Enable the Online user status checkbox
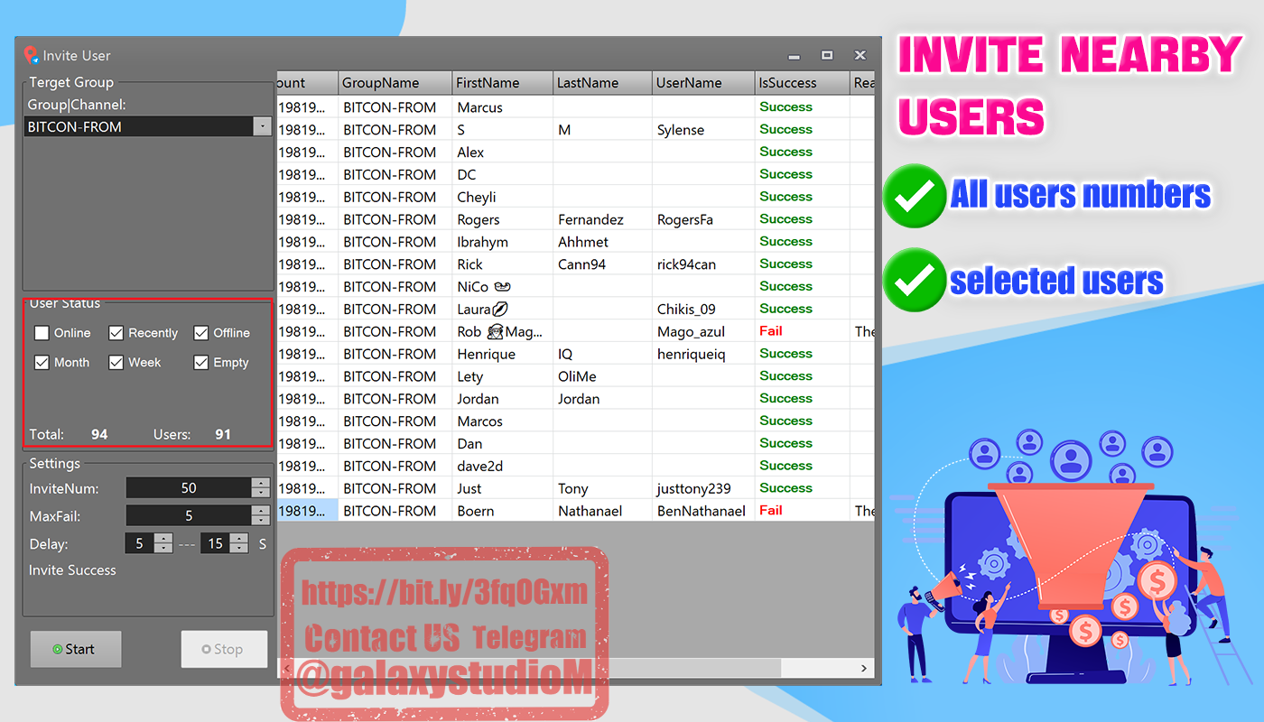Image resolution: width=1264 pixels, height=722 pixels. (x=42, y=332)
